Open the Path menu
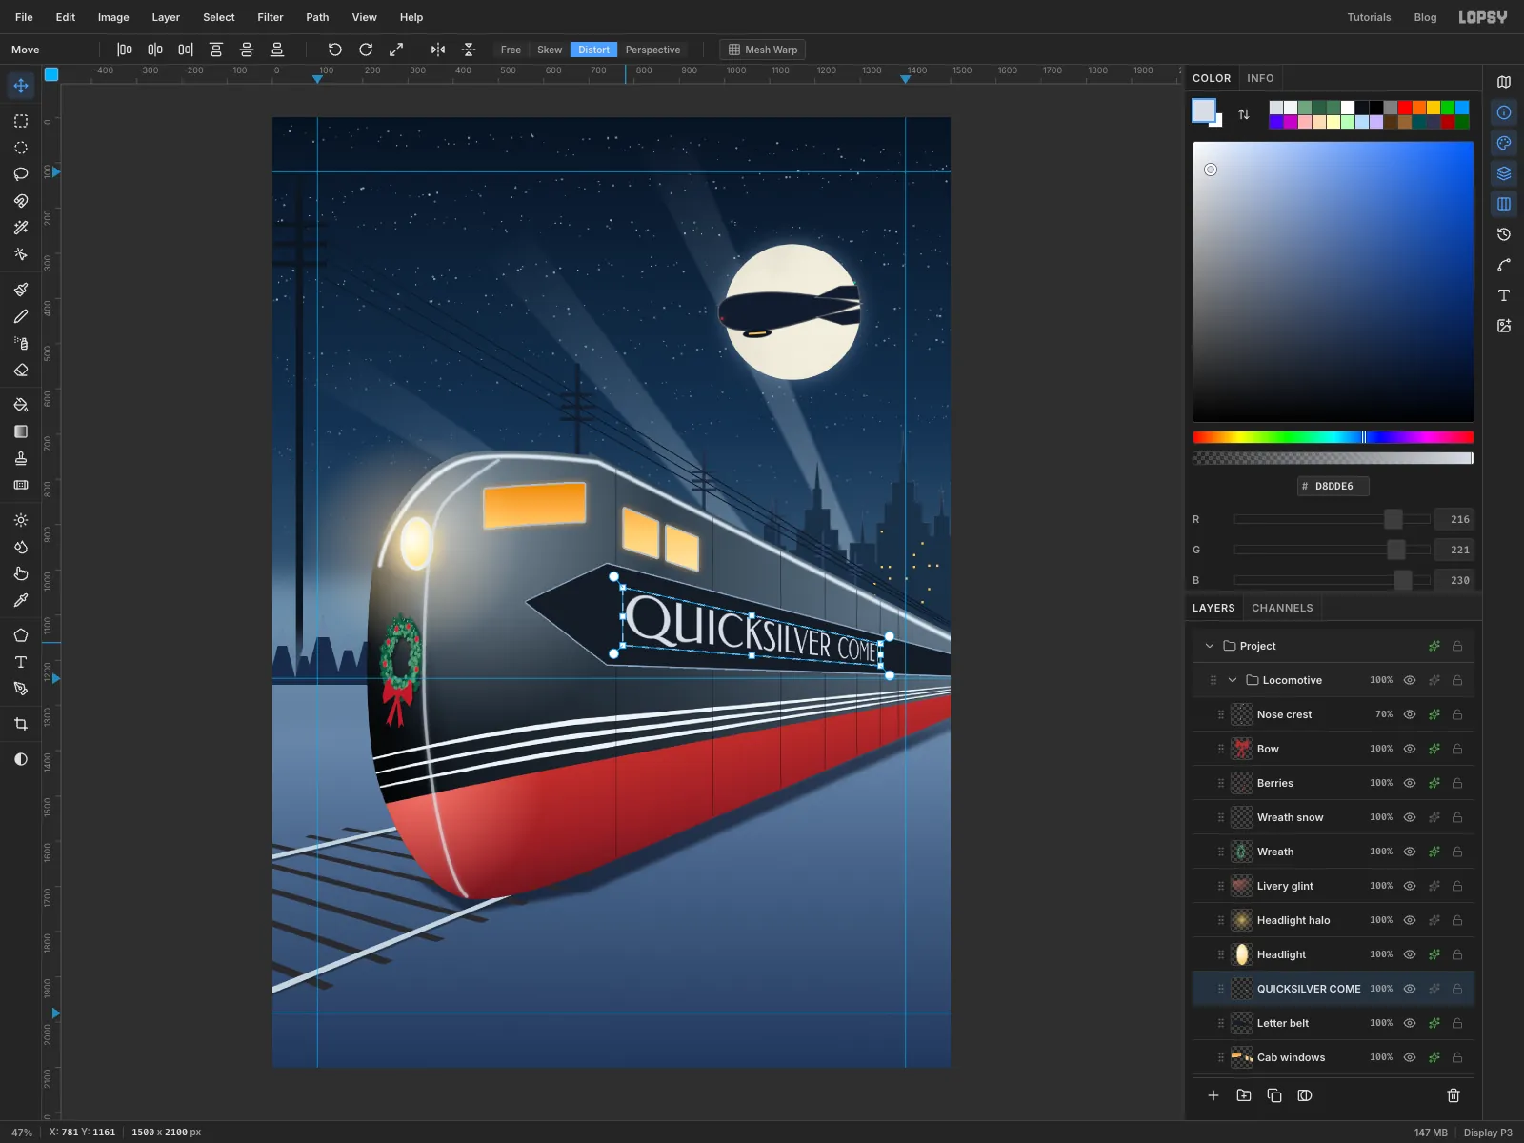This screenshot has width=1524, height=1143. 317,17
